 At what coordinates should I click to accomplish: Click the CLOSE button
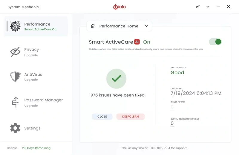pyautogui.click(x=102, y=117)
